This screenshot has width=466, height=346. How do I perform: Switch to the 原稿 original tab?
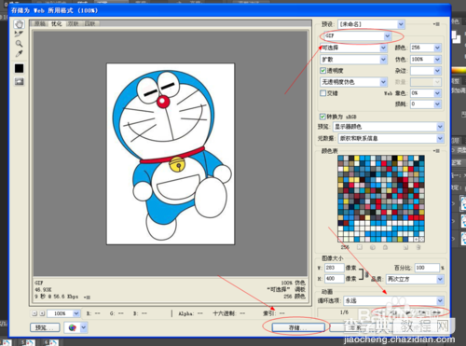(40, 23)
